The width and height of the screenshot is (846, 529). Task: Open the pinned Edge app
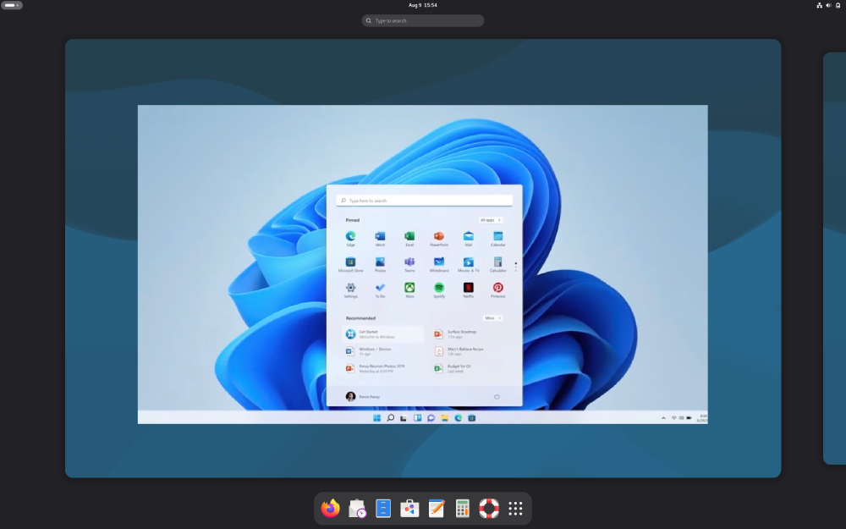tap(351, 239)
